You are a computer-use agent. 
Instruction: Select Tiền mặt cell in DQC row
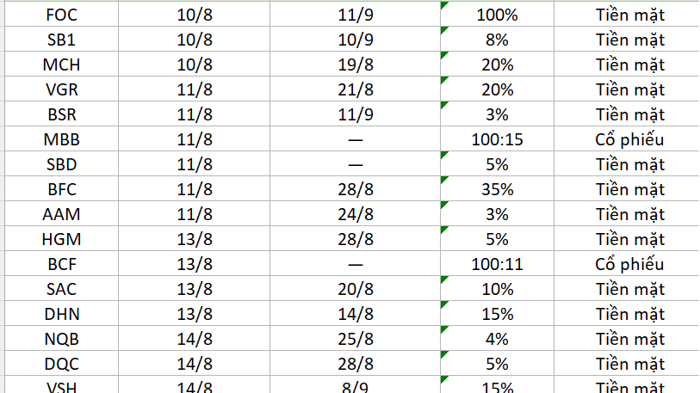629,364
